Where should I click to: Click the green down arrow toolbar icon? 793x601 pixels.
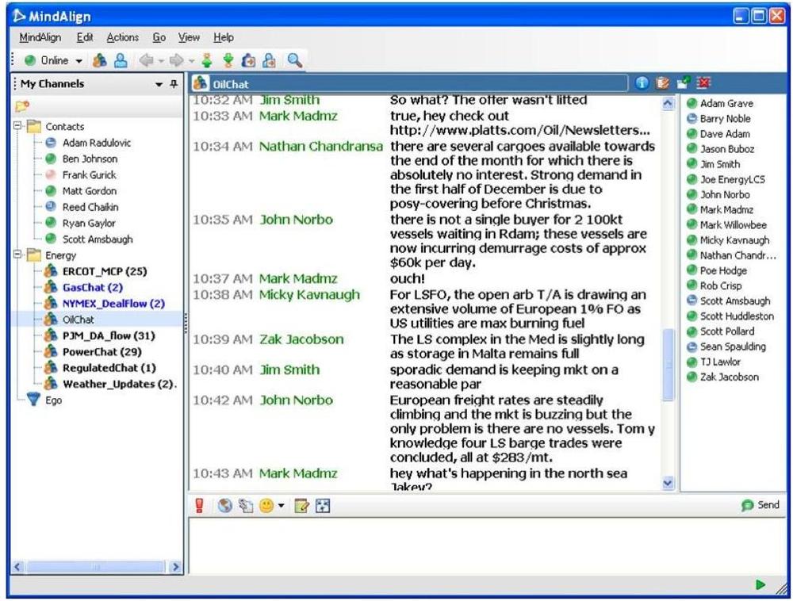pyautogui.click(x=228, y=61)
